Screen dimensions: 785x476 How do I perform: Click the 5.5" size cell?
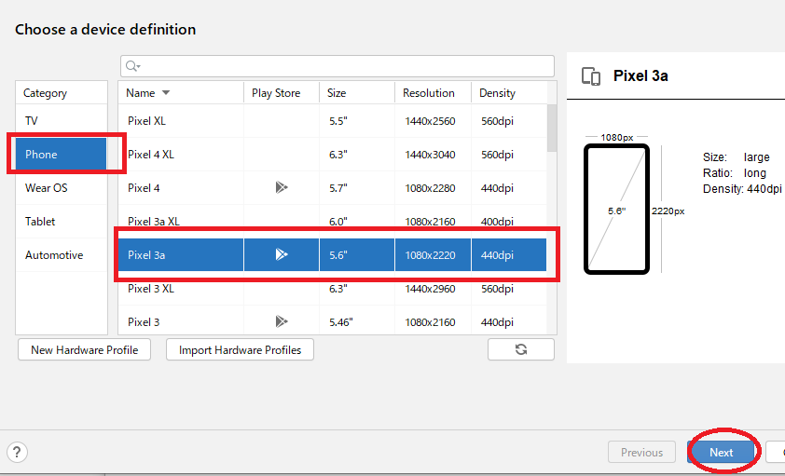(x=337, y=121)
